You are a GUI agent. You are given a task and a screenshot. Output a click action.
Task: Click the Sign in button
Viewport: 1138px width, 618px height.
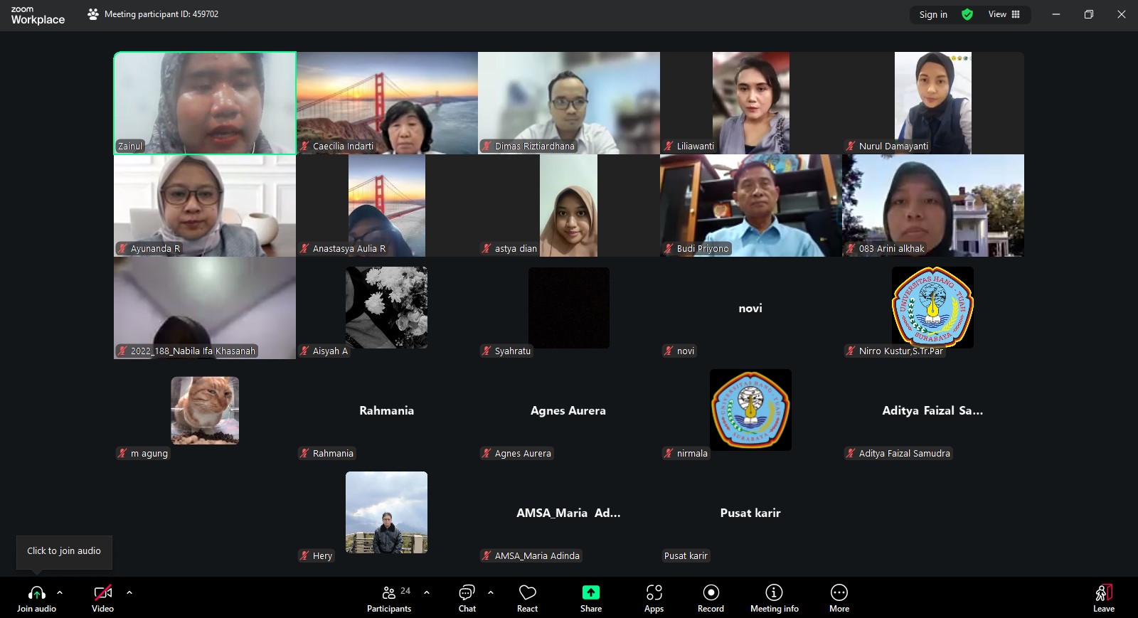[x=932, y=14]
